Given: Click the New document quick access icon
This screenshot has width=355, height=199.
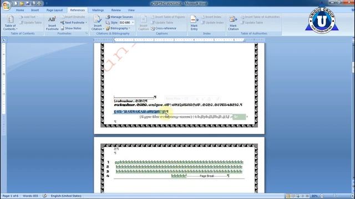Looking at the screenshot, I should tap(16, 3).
